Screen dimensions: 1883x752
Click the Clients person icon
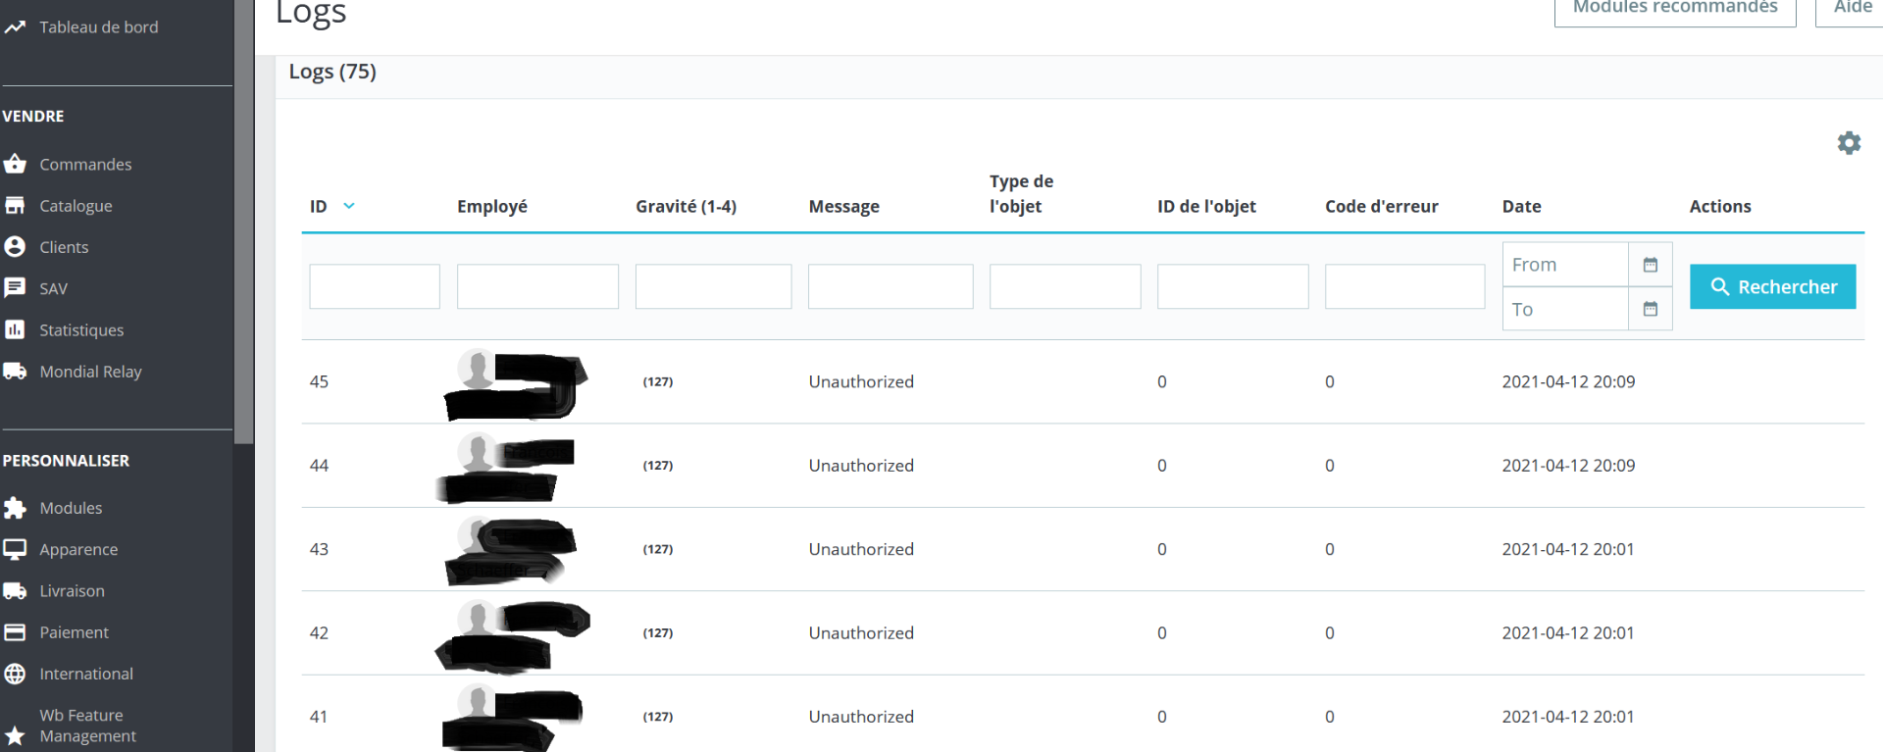(15, 246)
